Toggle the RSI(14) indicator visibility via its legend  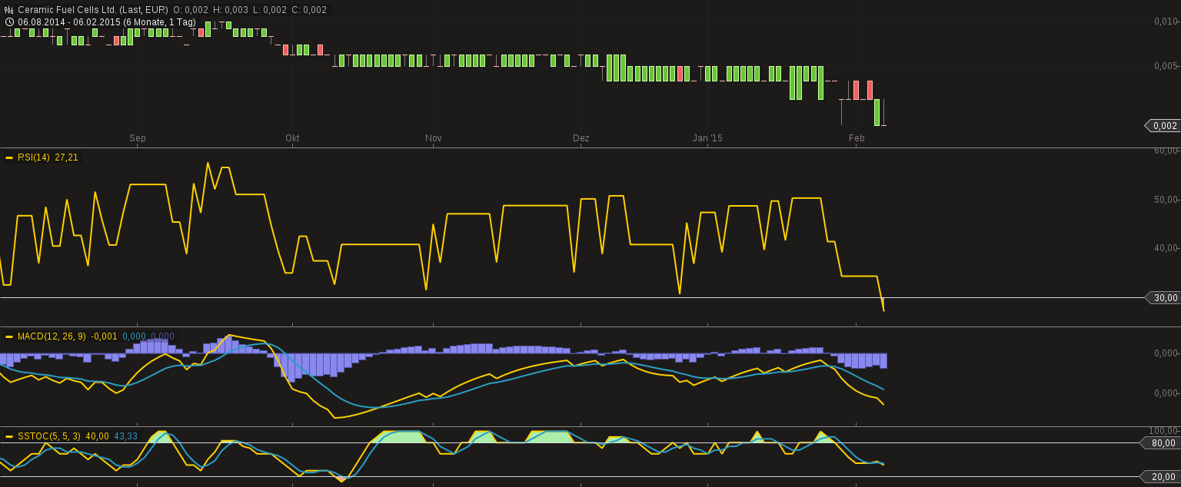(34, 157)
